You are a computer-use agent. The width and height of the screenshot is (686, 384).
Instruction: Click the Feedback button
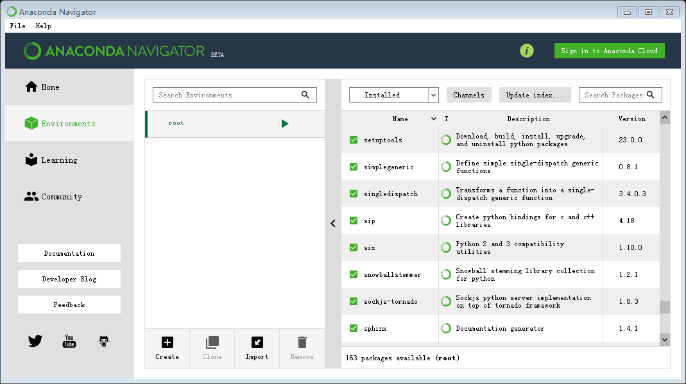(69, 305)
